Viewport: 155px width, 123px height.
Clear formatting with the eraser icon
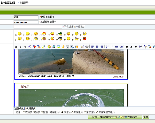click(x=82, y=47)
